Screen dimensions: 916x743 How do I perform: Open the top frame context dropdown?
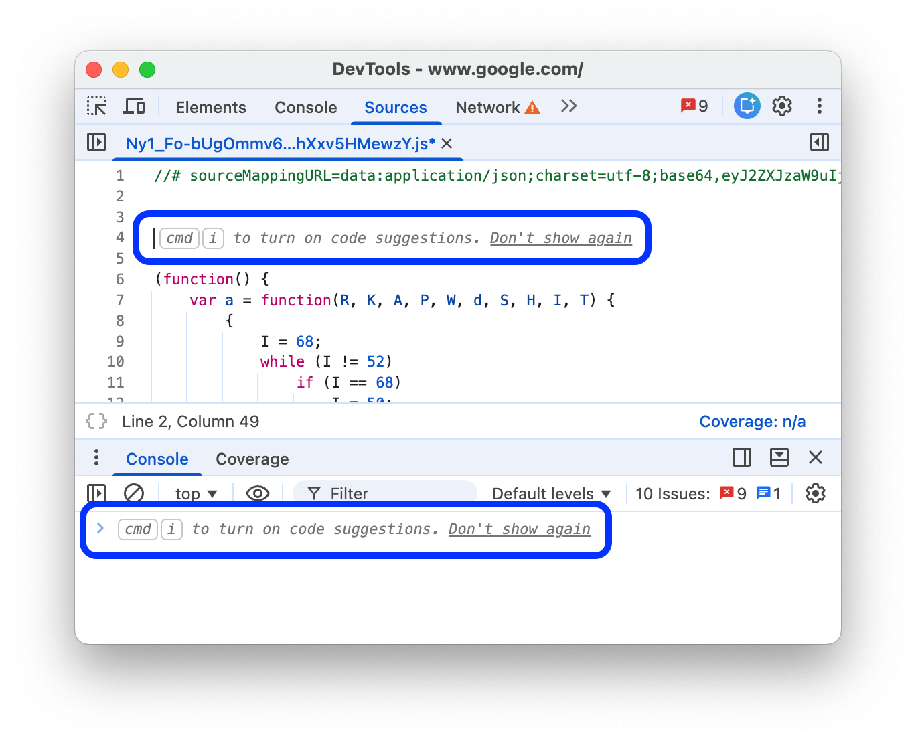point(195,493)
